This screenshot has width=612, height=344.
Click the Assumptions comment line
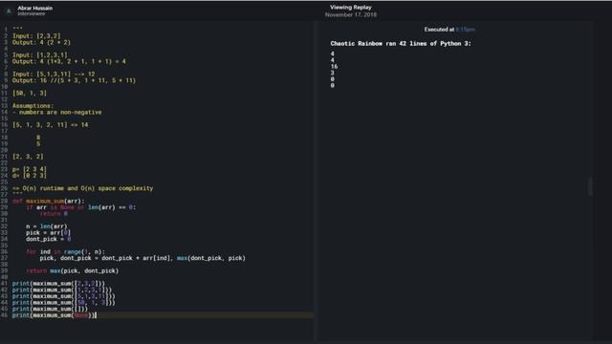click(33, 106)
